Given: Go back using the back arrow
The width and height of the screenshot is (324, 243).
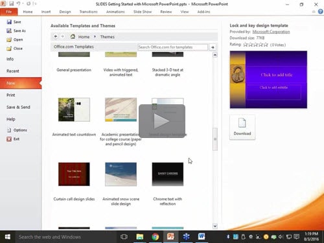Looking at the screenshot, I should pyautogui.click(x=56, y=36).
